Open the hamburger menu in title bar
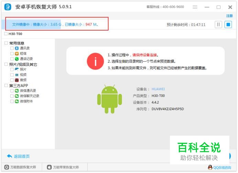 [x=195, y=7]
